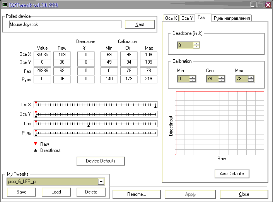This screenshot has width=273, height=202.
Task: Switch to the Ось X tab
Action: click(x=171, y=18)
